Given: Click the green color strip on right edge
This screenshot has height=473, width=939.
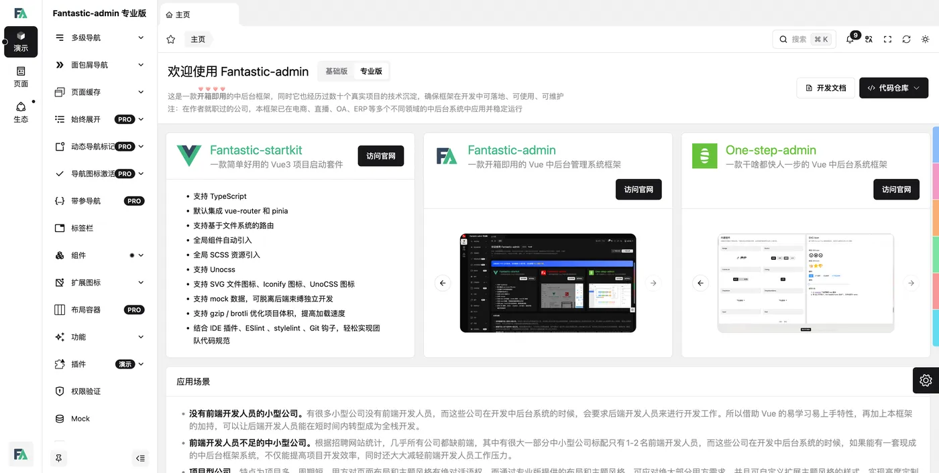Looking at the screenshot, I should 936,255.
